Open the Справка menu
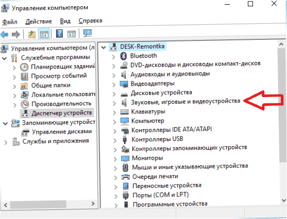 point(90,21)
